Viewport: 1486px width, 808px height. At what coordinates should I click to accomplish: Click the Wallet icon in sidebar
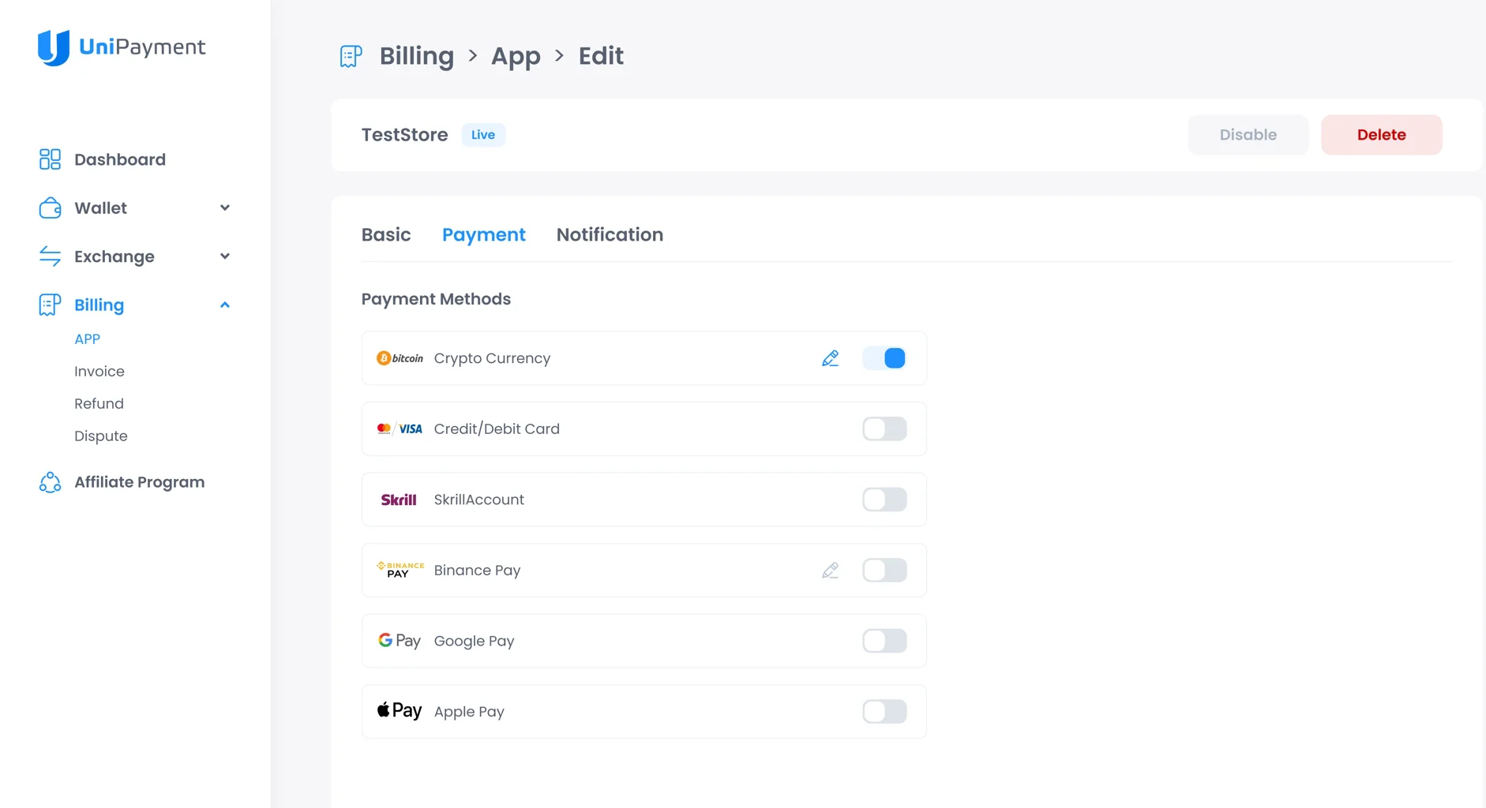[x=50, y=208]
